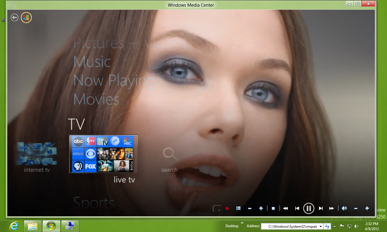Screen dimensions: 387x232
Task: Expand the Desktop toolbar chevron
Action: (242, 223)
